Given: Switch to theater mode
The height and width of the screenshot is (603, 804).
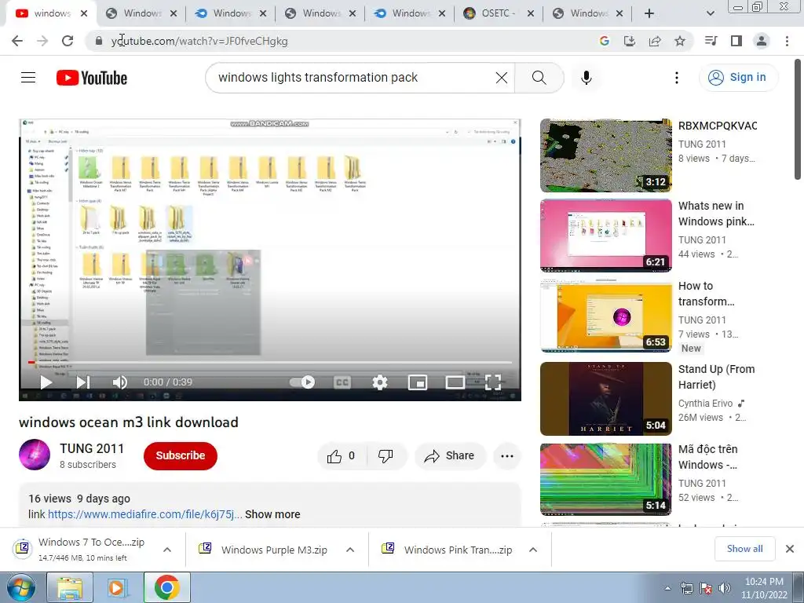Looking at the screenshot, I should pyautogui.click(x=455, y=382).
